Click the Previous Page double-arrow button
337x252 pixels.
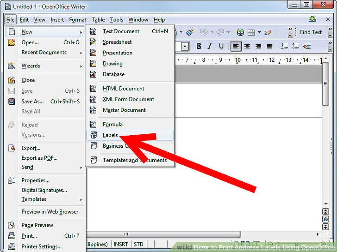pyautogui.click(x=325, y=212)
